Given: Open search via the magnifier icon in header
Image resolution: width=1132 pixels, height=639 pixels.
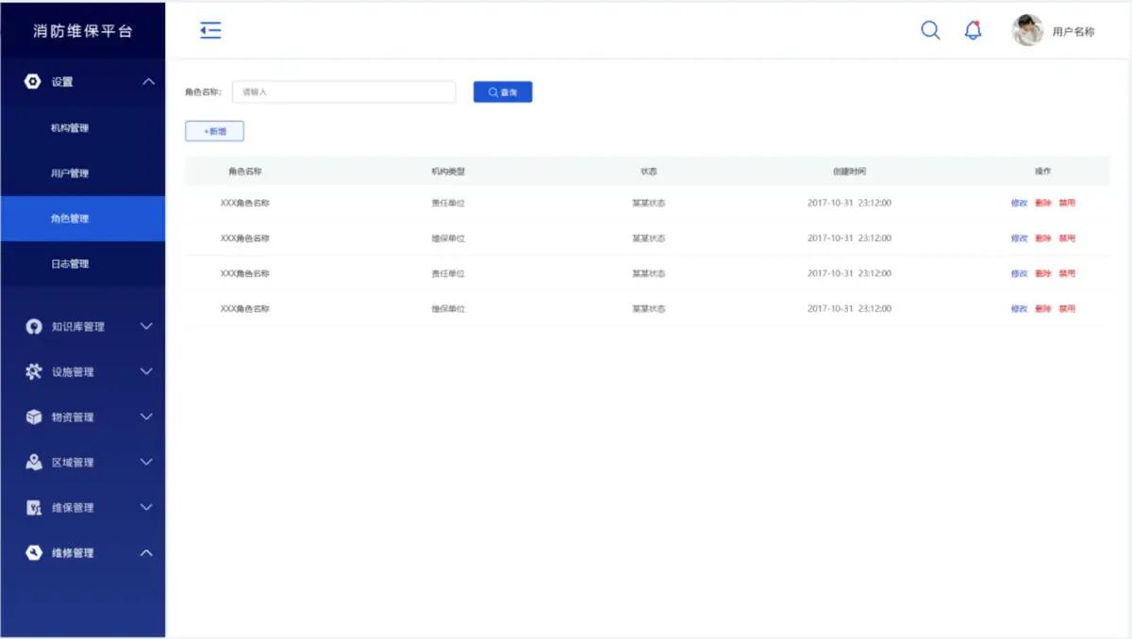Looking at the screenshot, I should (930, 30).
